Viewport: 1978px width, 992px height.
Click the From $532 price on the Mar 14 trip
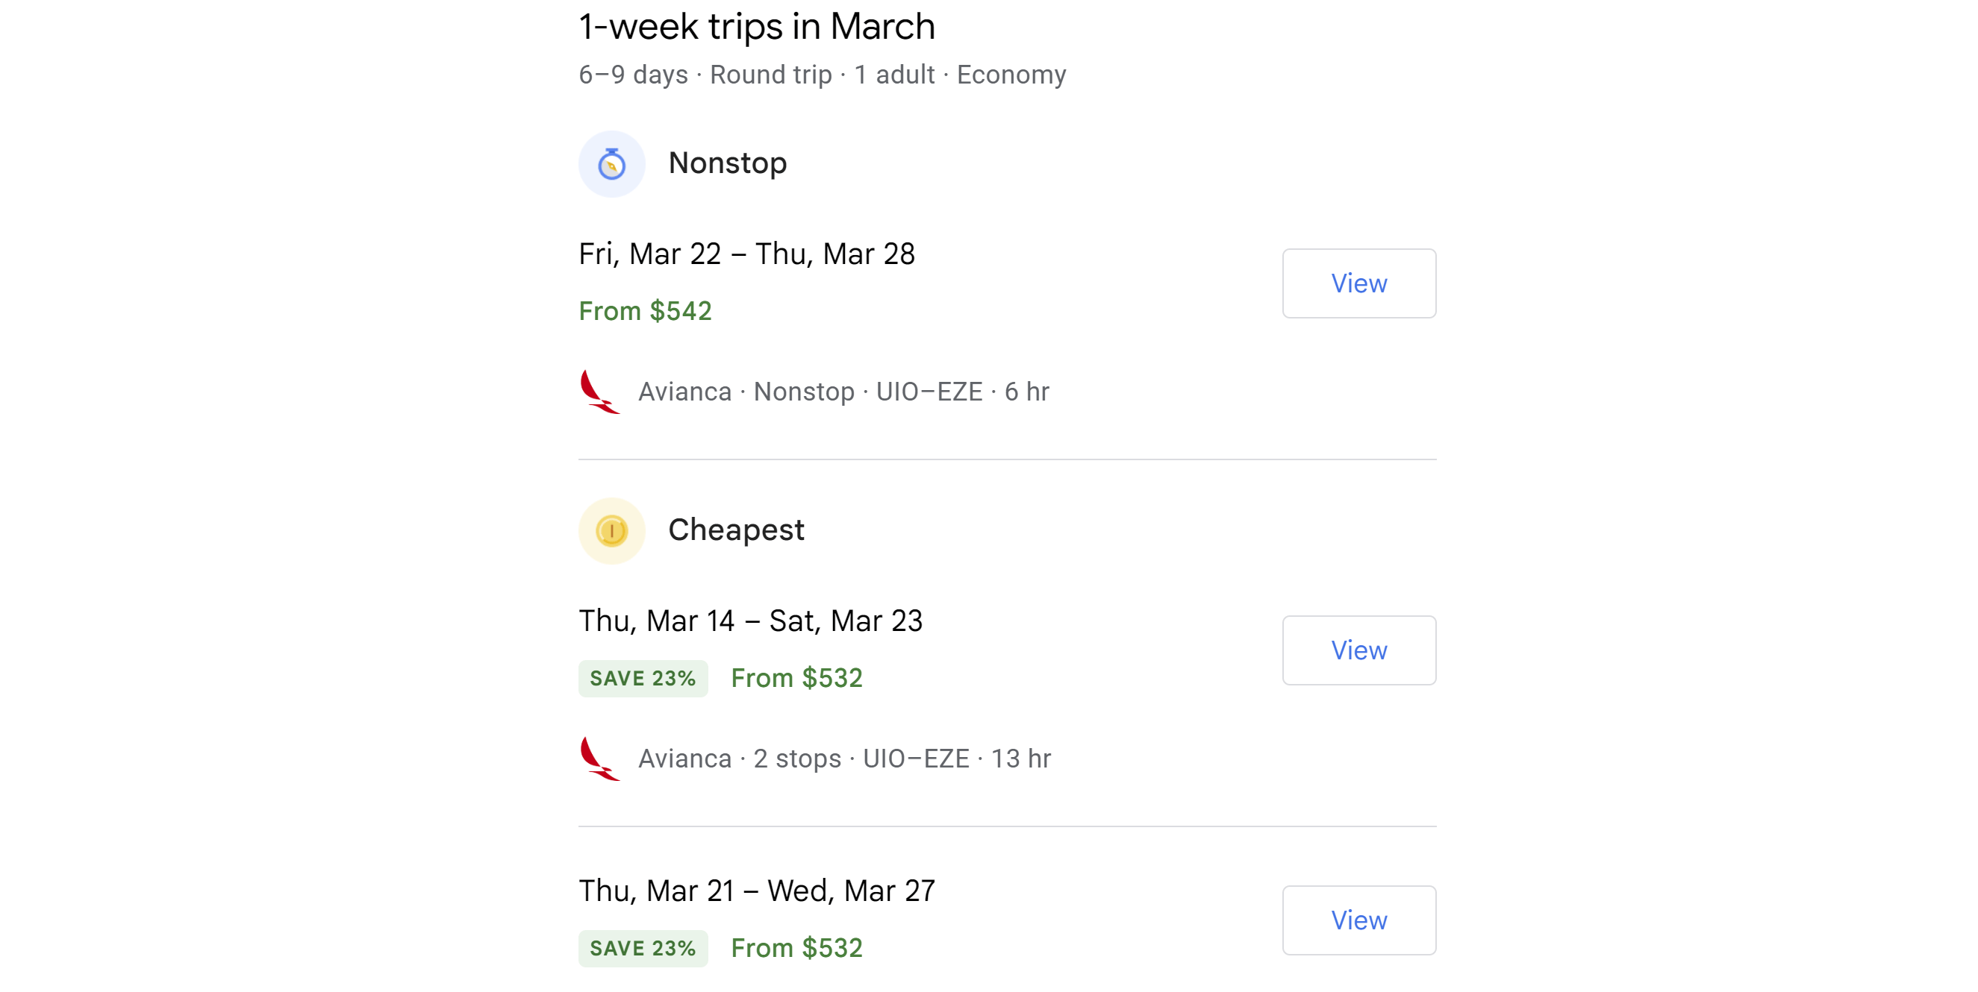point(796,678)
